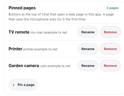This screenshot has height=96, width=124.
Task: Select the TV remote page name
Action: click(19, 32)
